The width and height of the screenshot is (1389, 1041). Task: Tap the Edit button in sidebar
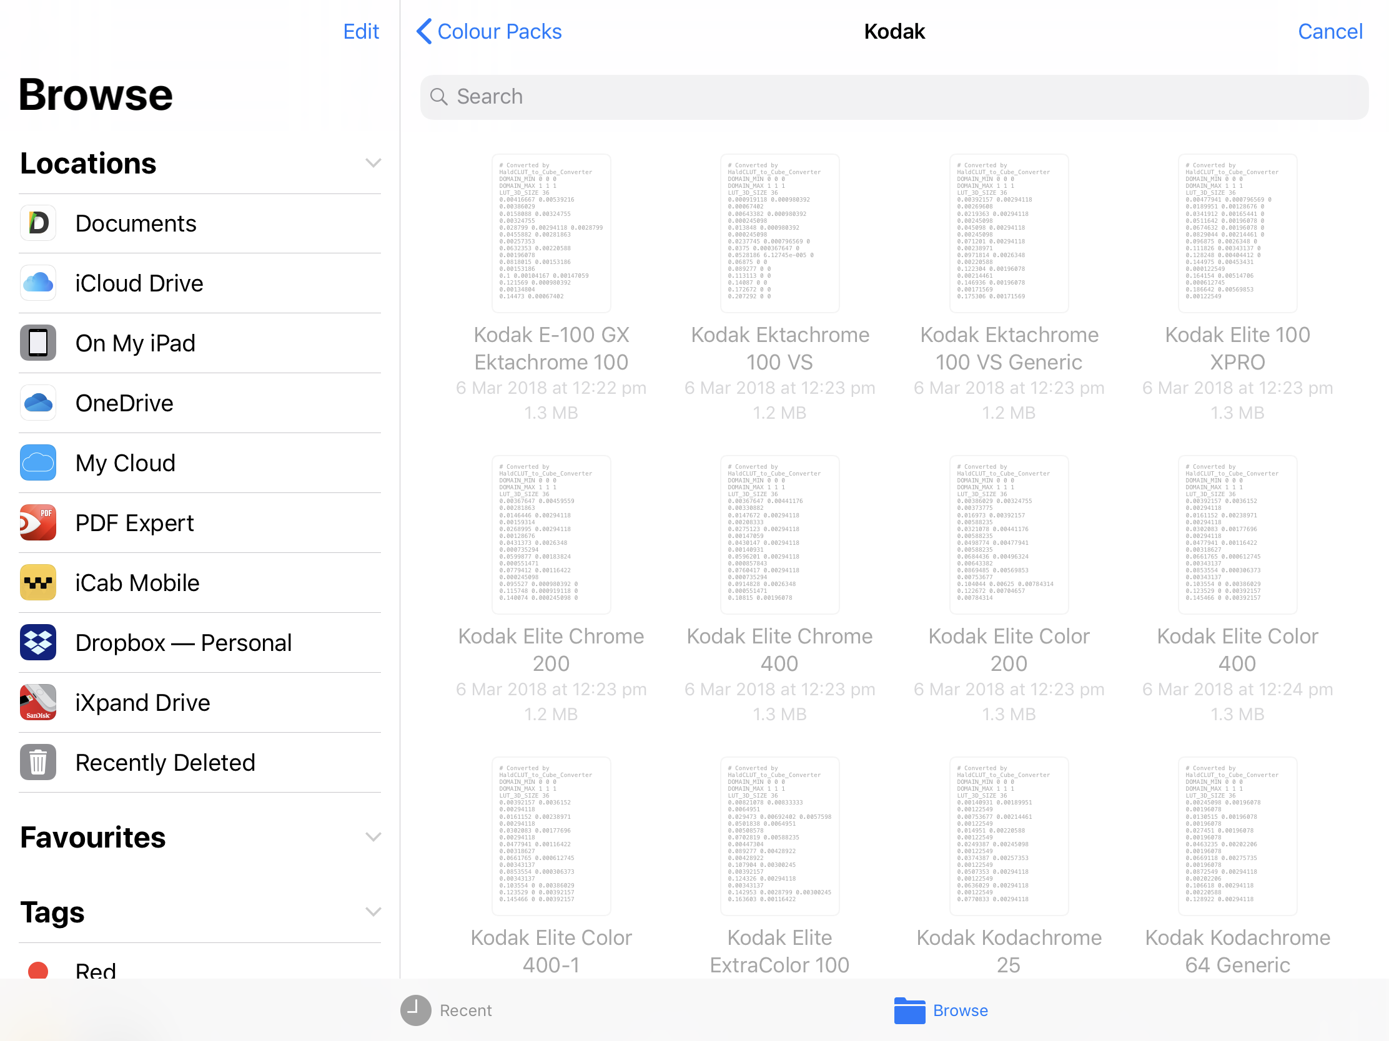[x=361, y=31]
